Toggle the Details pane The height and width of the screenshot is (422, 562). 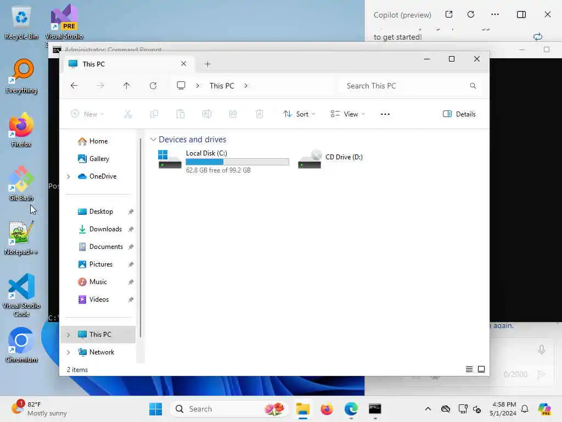pyautogui.click(x=459, y=114)
